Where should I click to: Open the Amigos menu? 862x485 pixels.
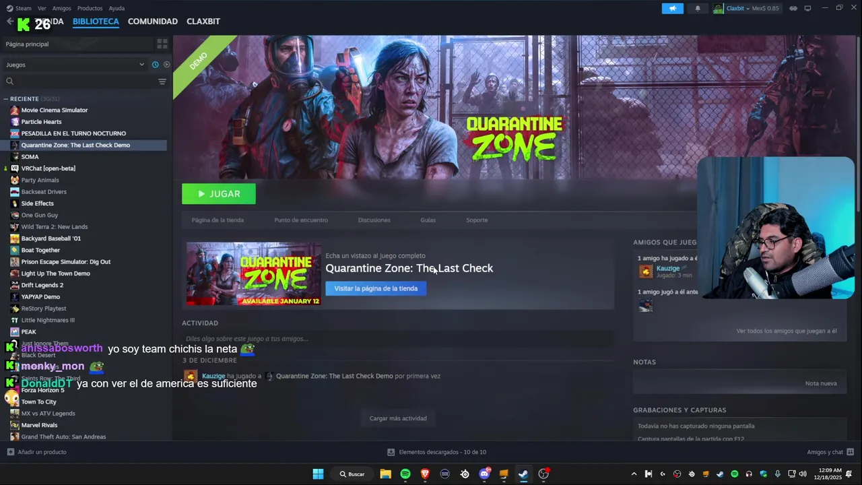(x=62, y=8)
